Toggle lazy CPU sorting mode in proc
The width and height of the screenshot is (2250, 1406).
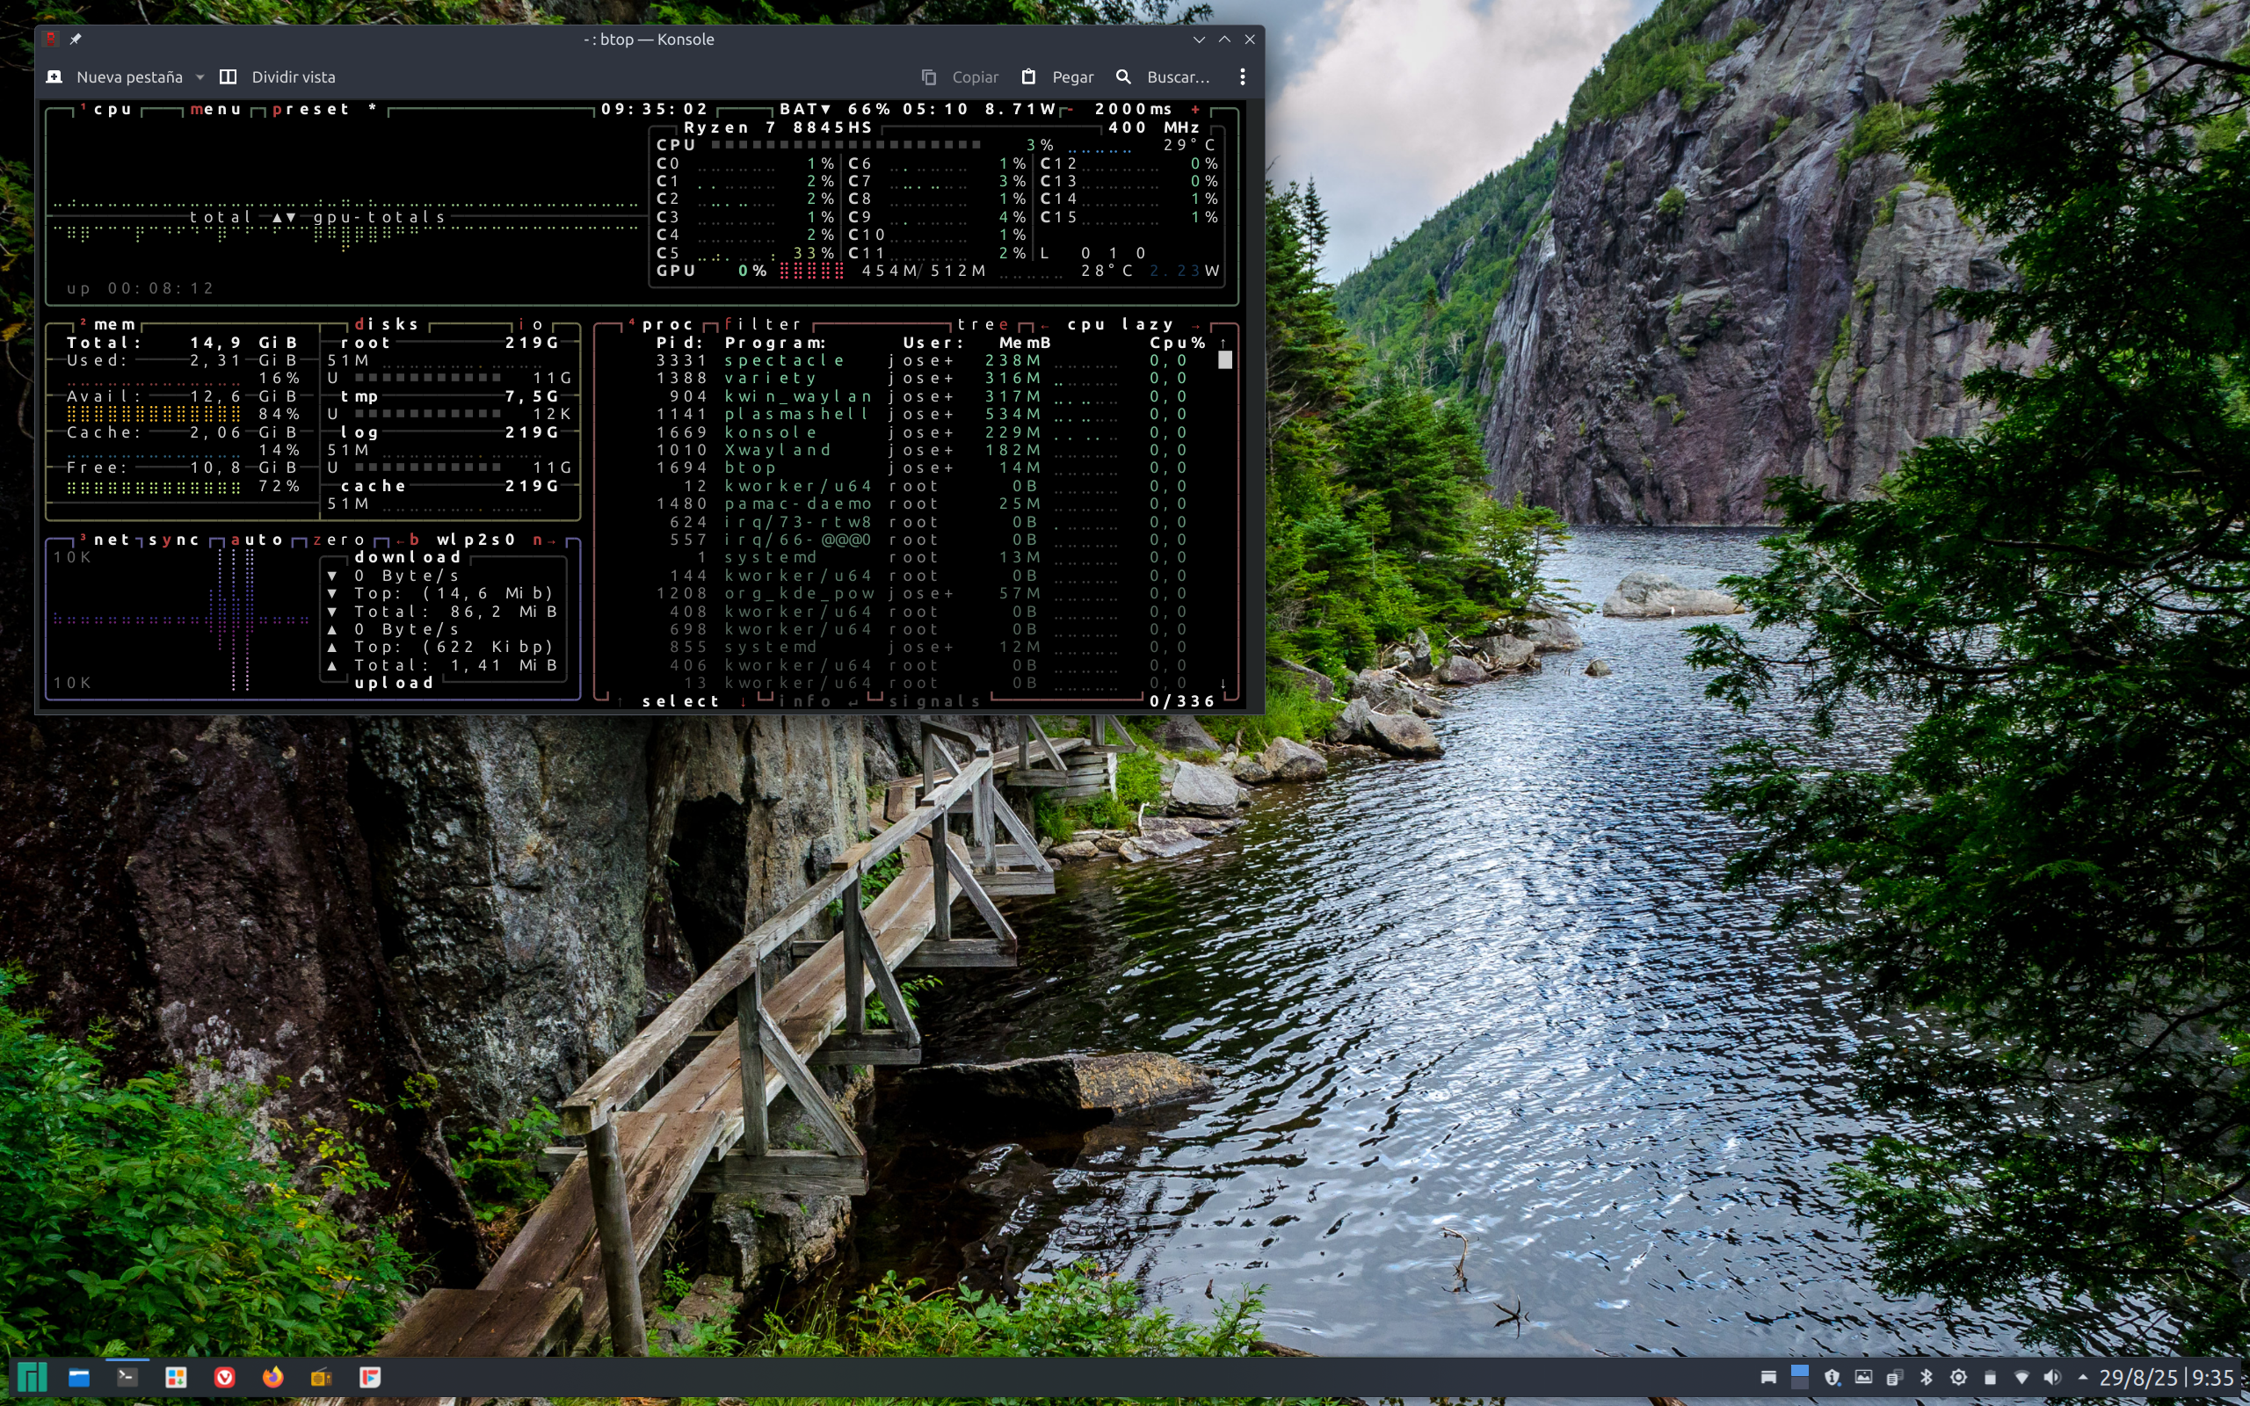click(1147, 324)
